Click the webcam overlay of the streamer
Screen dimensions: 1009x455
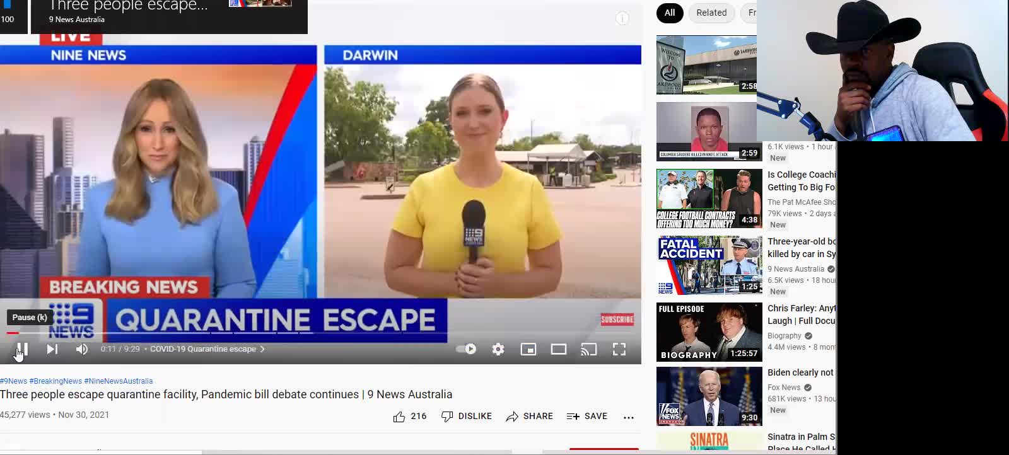point(883,71)
